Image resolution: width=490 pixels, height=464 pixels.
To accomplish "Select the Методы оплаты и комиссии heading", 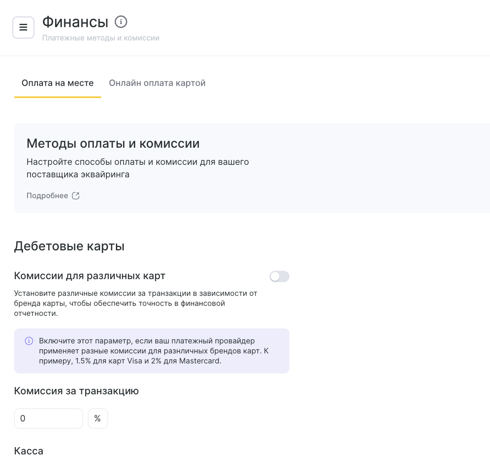I will [113, 144].
